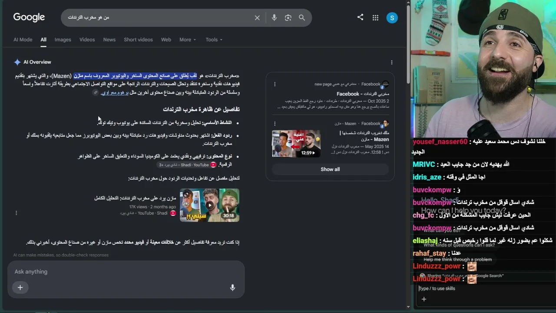
Task: Click the AI Overview sparkle icon
Action: click(x=17, y=62)
